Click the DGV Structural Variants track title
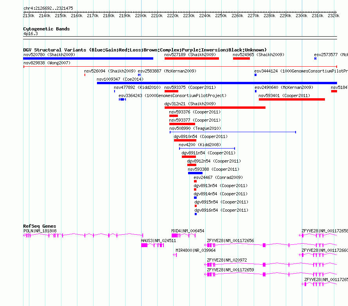The height and width of the screenshot is (306, 348). 145,50
